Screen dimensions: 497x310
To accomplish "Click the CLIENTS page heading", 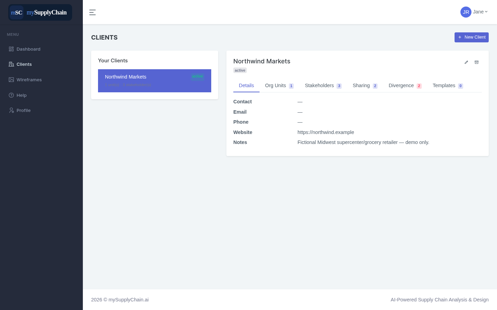I will tap(104, 38).
